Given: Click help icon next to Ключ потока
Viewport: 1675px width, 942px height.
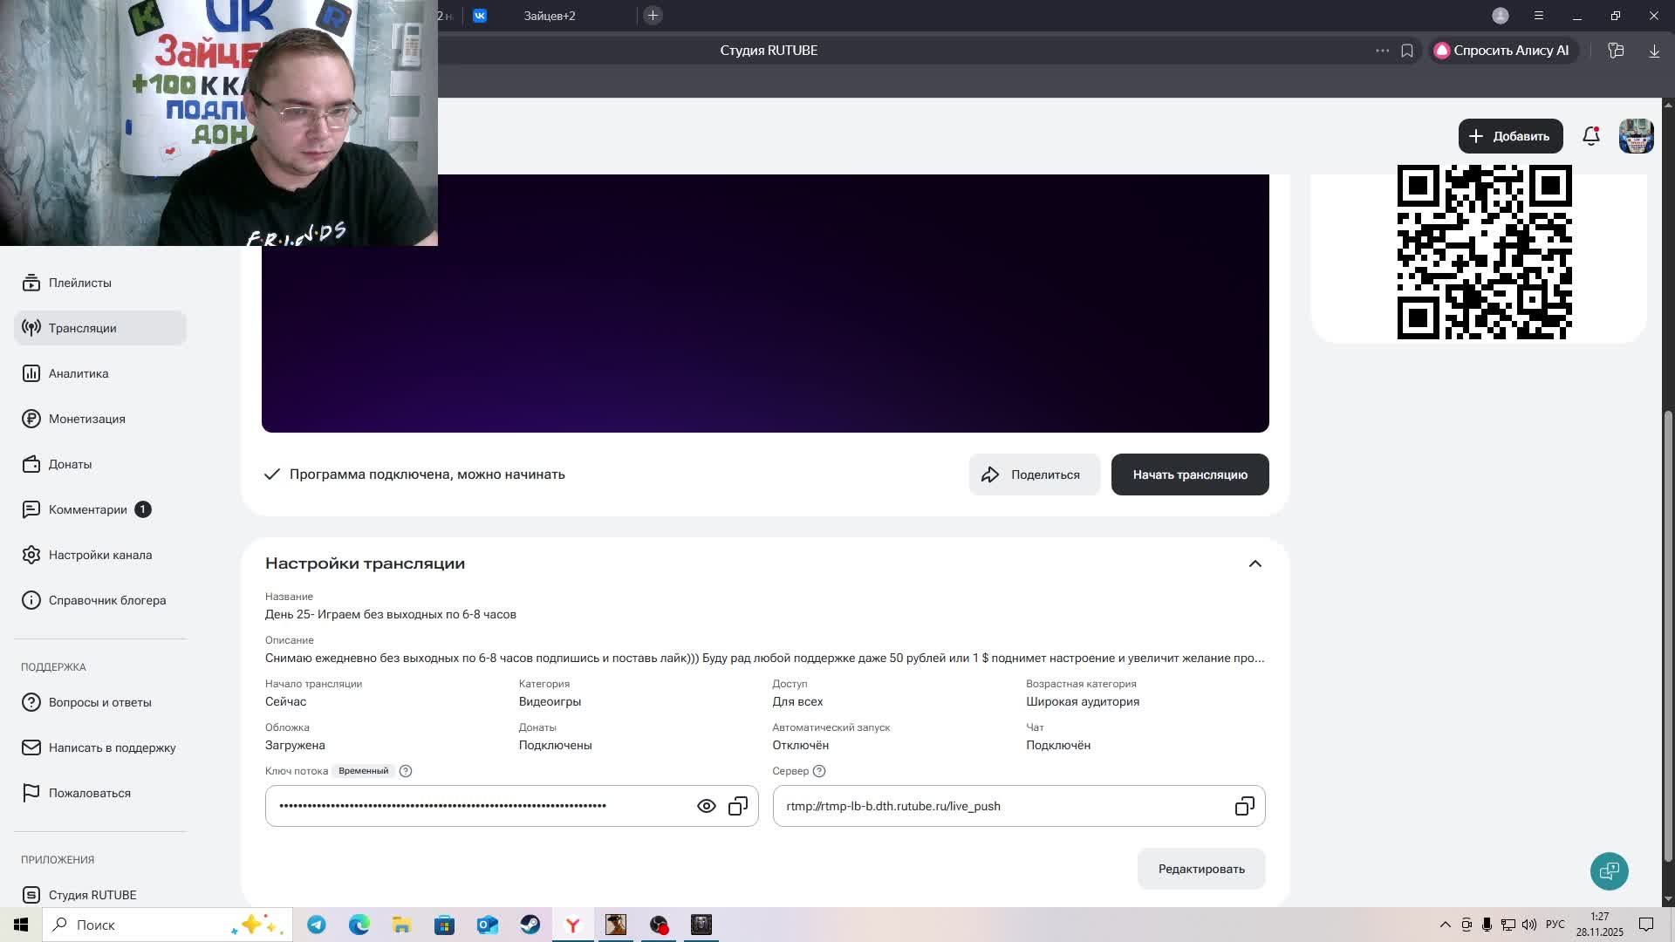Looking at the screenshot, I should click(405, 771).
